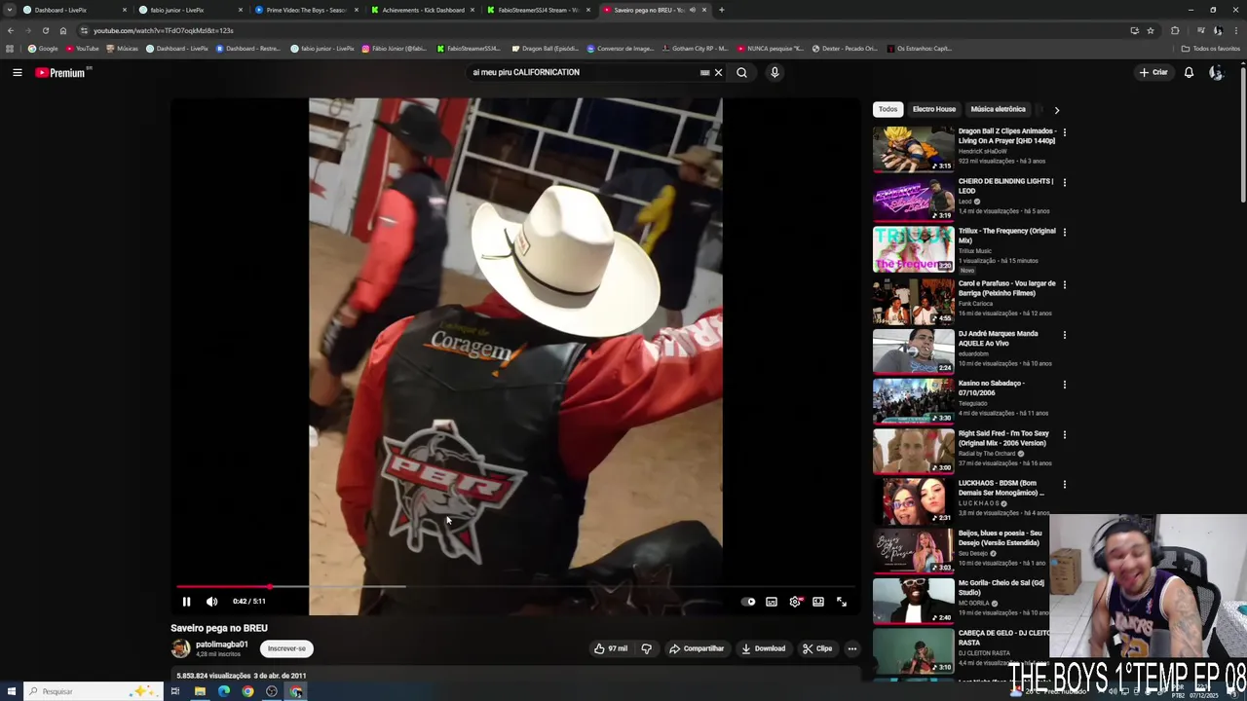
Task: Open Gotham City RP bookmark
Action: (695, 48)
